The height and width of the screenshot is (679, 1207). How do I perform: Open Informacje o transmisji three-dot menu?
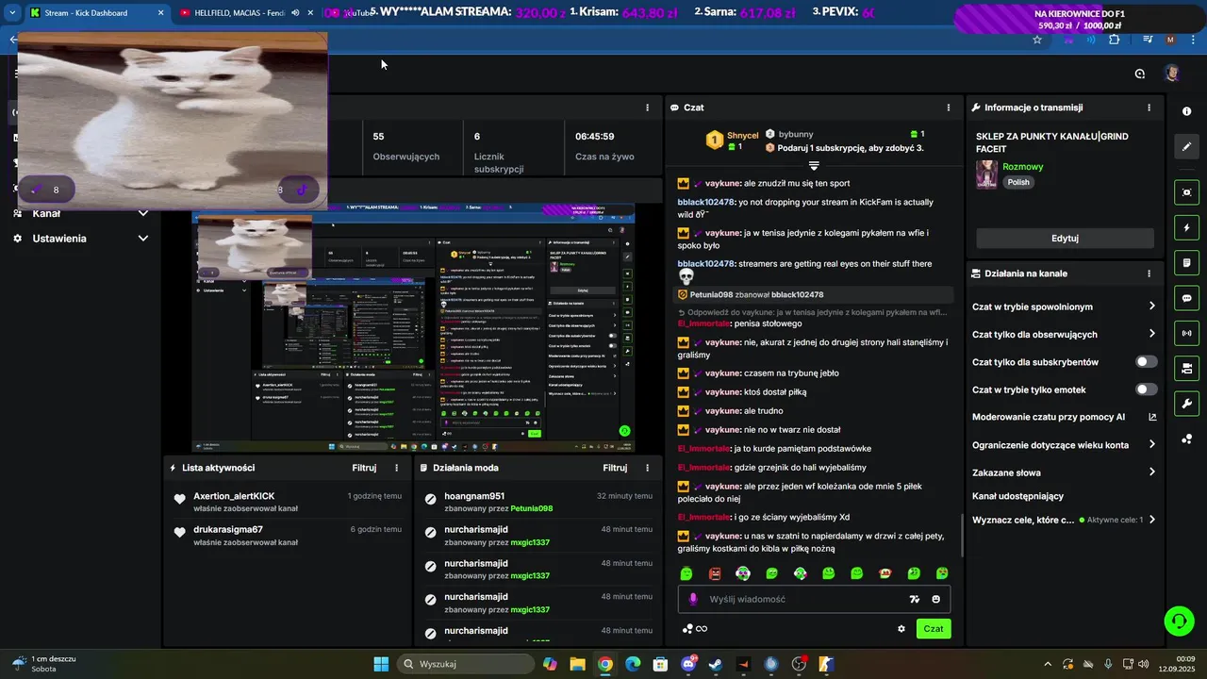pos(1149,108)
